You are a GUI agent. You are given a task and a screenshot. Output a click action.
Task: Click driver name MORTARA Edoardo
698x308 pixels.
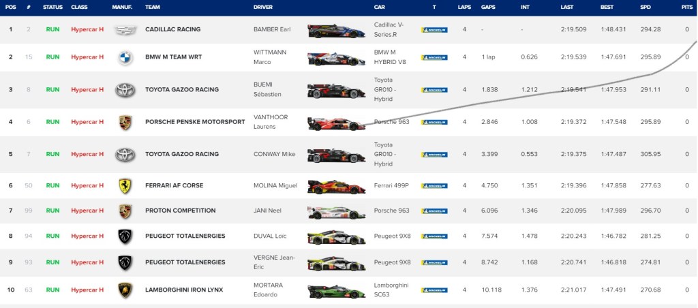pos(269,290)
